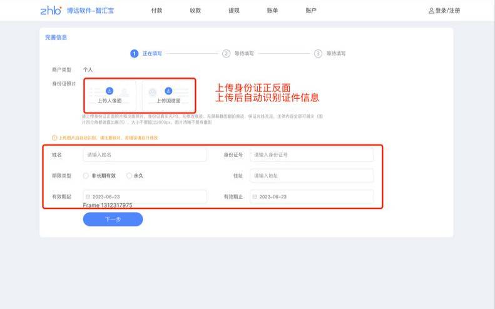Click the orange info warning icon
The image size is (495, 309).
click(54, 138)
